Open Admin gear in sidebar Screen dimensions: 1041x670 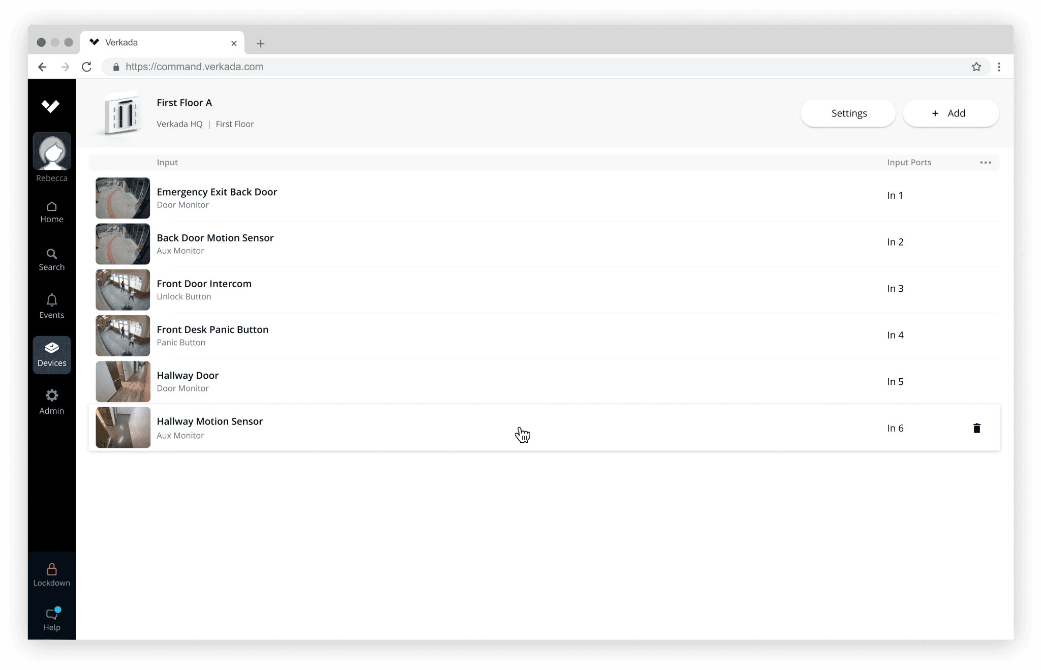[x=52, y=402]
